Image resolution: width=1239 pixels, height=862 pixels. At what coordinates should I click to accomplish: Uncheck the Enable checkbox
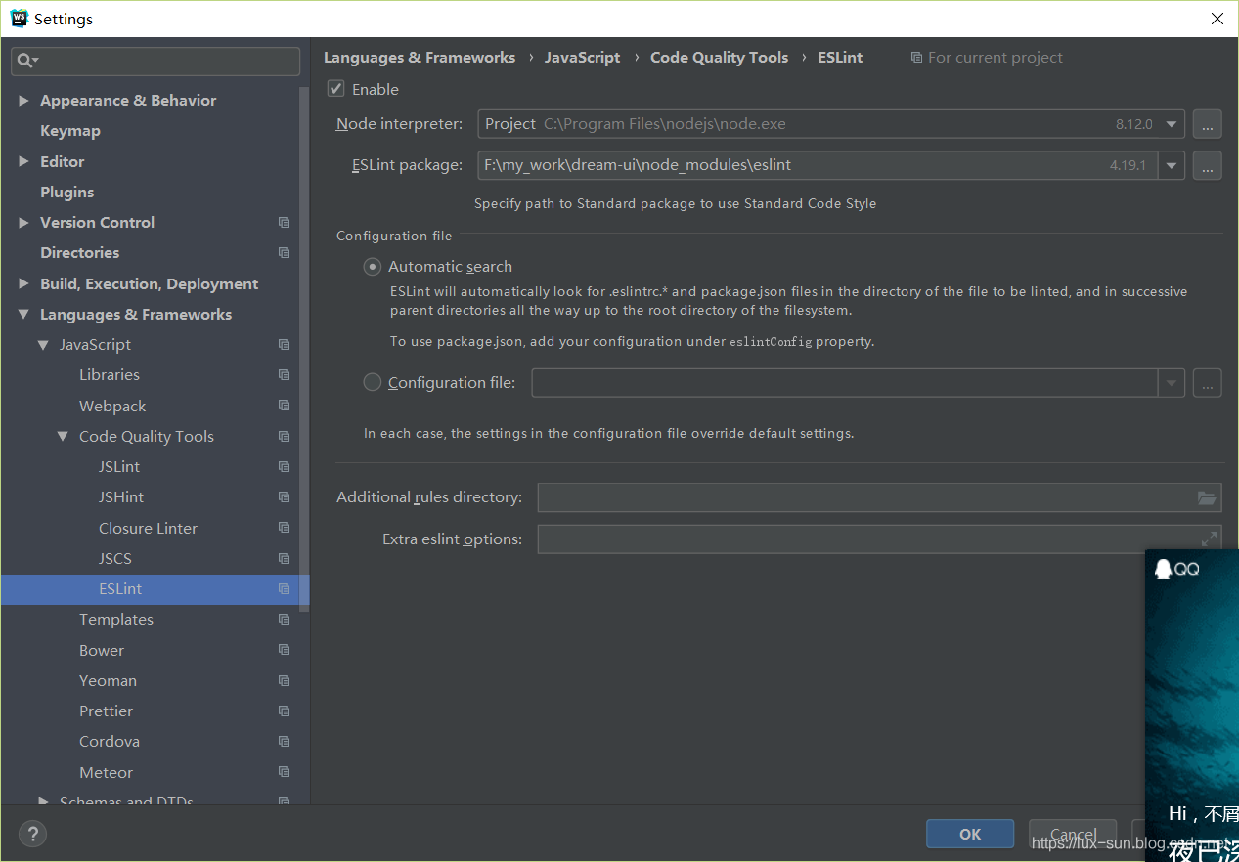pyautogui.click(x=335, y=88)
